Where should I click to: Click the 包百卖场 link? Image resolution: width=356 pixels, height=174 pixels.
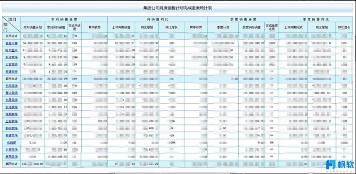point(11,86)
